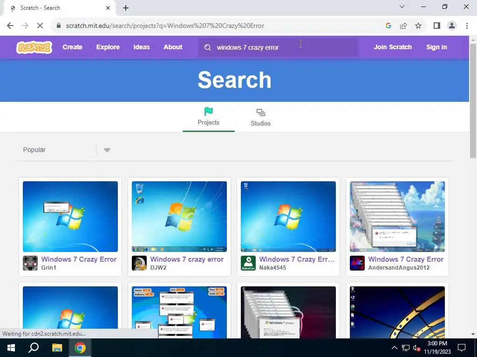
Task: Open Windows Start menu
Action: [x=11, y=348]
